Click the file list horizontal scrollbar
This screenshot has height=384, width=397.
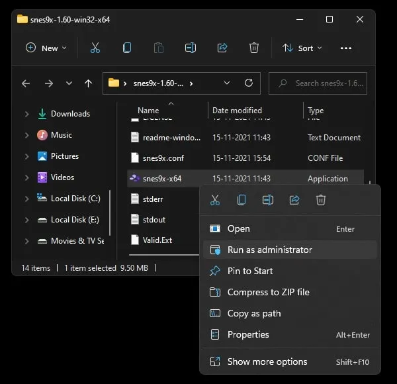click(164, 255)
